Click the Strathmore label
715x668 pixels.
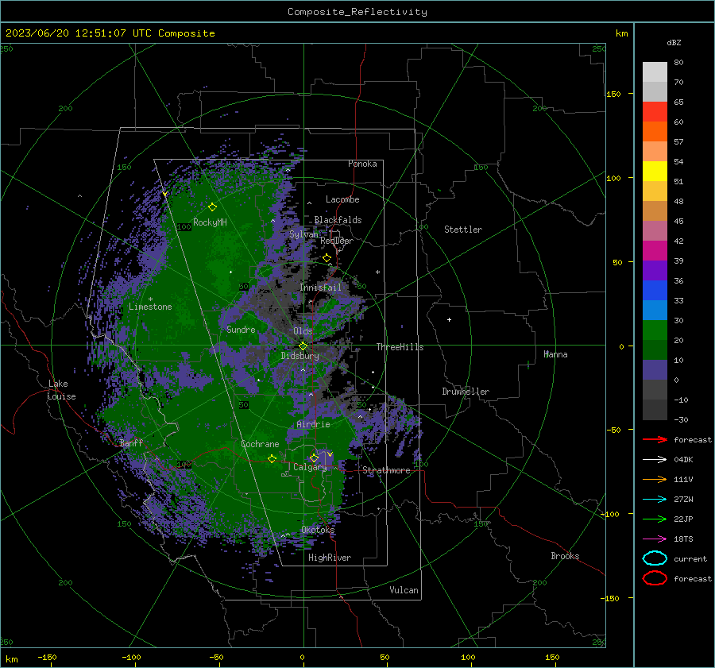tap(386, 470)
